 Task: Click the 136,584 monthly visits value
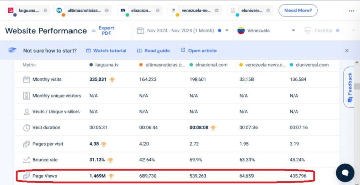(x=298, y=80)
